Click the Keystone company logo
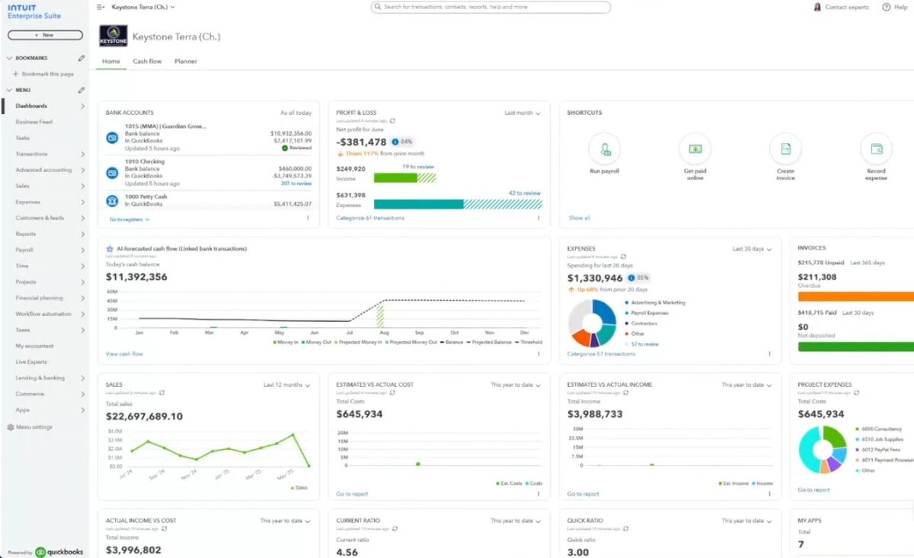This screenshot has width=914, height=558. tap(113, 36)
